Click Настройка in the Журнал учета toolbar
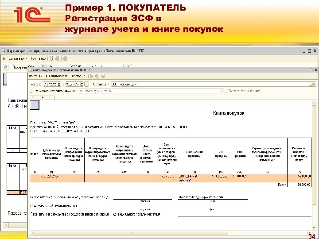319x239 pixels. (38, 59)
